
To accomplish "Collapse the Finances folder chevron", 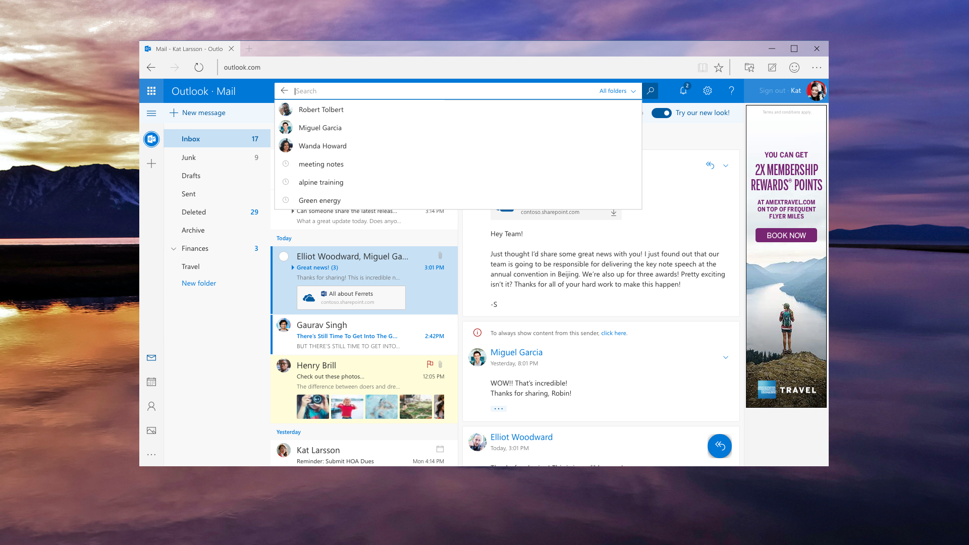I will coord(174,249).
